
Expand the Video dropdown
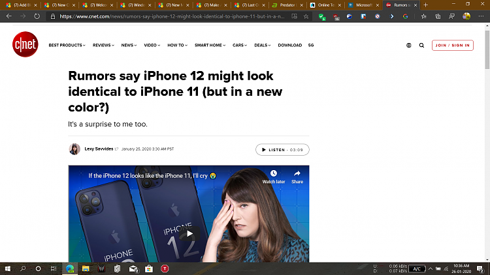coord(152,45)
